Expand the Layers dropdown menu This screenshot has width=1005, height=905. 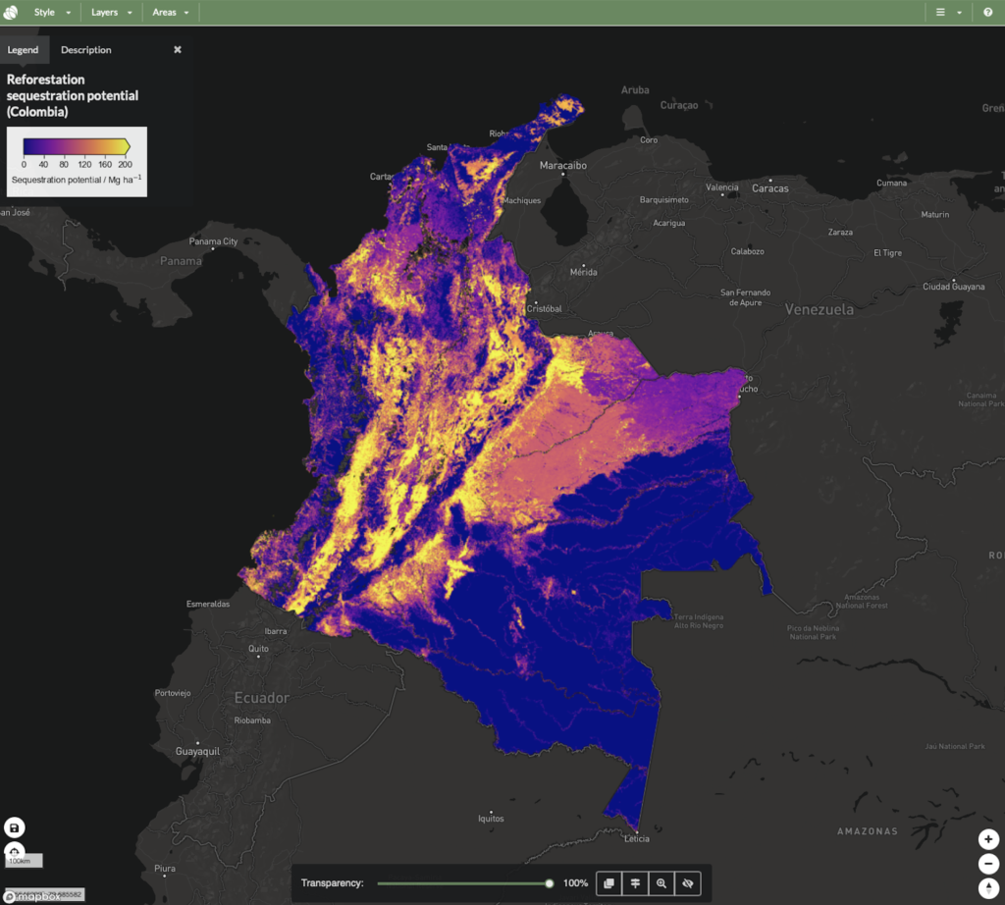coord(111,13)
